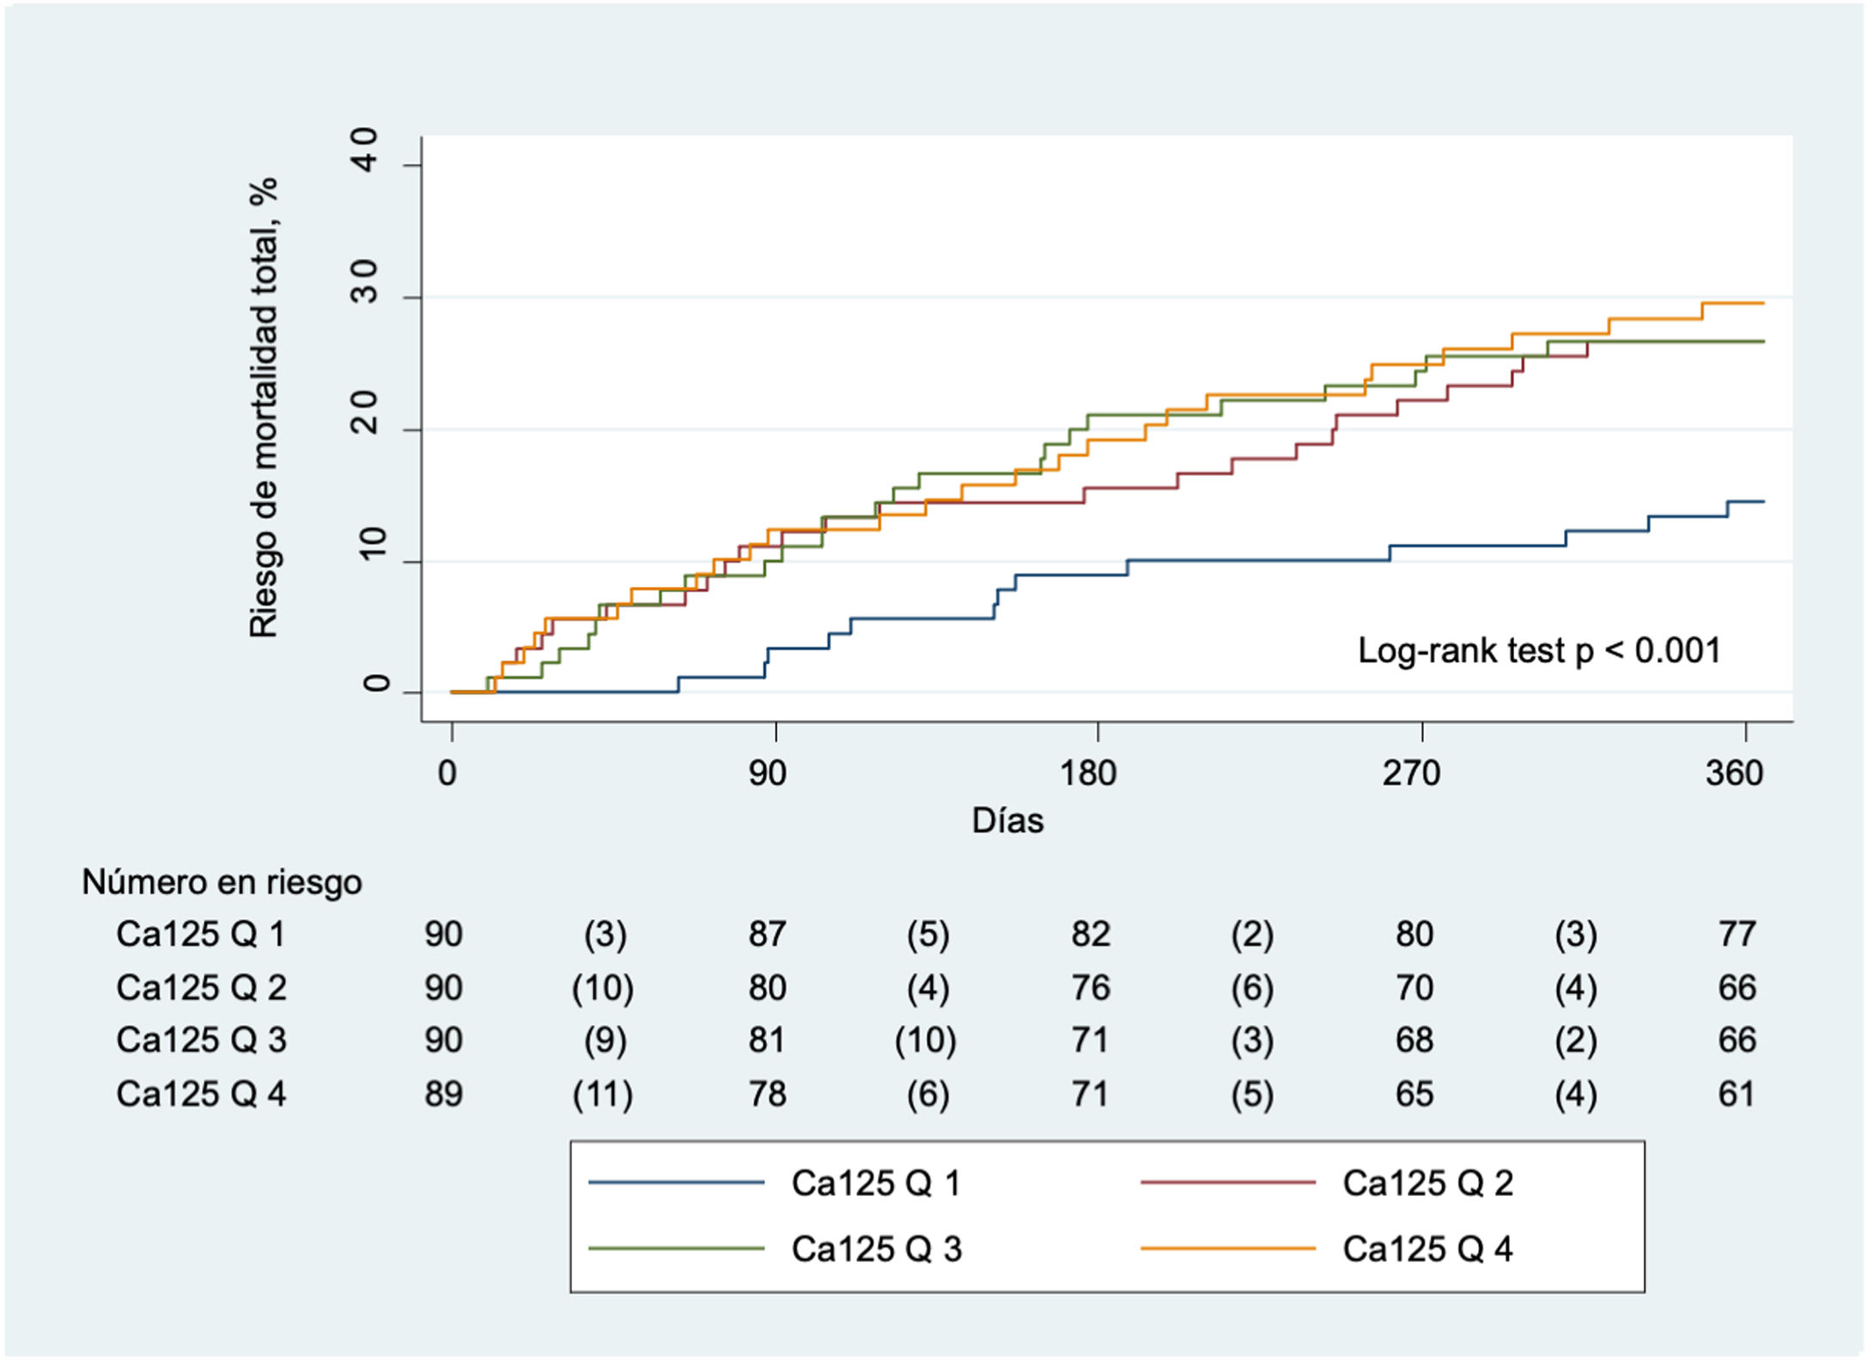Screen dimensions: 1868x1360
Task: Click the green Ca125 Q 3 legend line
Action: pyautogui.click(x=676, y=1248)
